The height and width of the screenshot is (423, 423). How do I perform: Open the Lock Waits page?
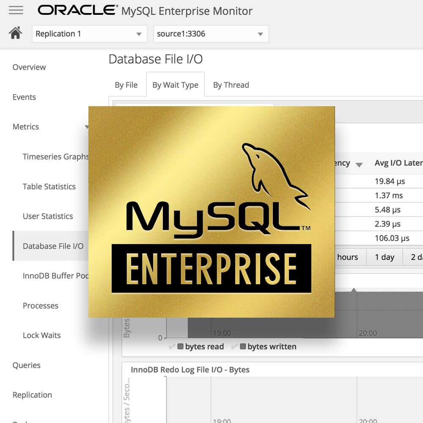(41, 335)
